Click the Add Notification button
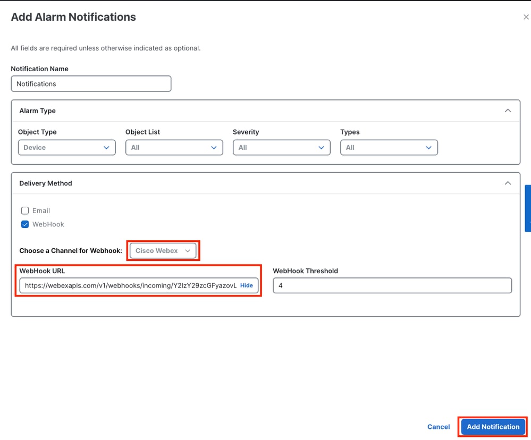The image size is (531, 440). click(x=493, y=427)
